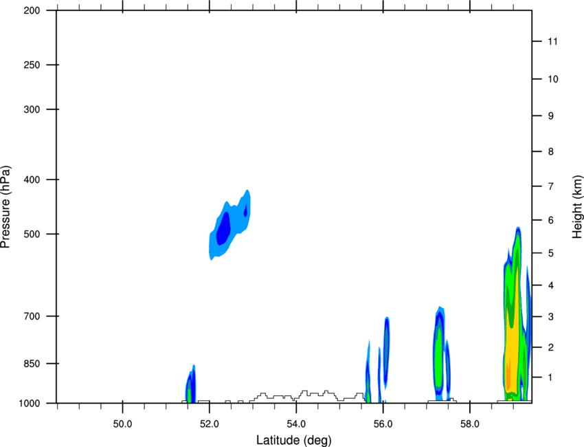The height and width of the screenshot is (447, 584).
Task: Click the 8 km height tick label
Action: [x=550, y=151]
